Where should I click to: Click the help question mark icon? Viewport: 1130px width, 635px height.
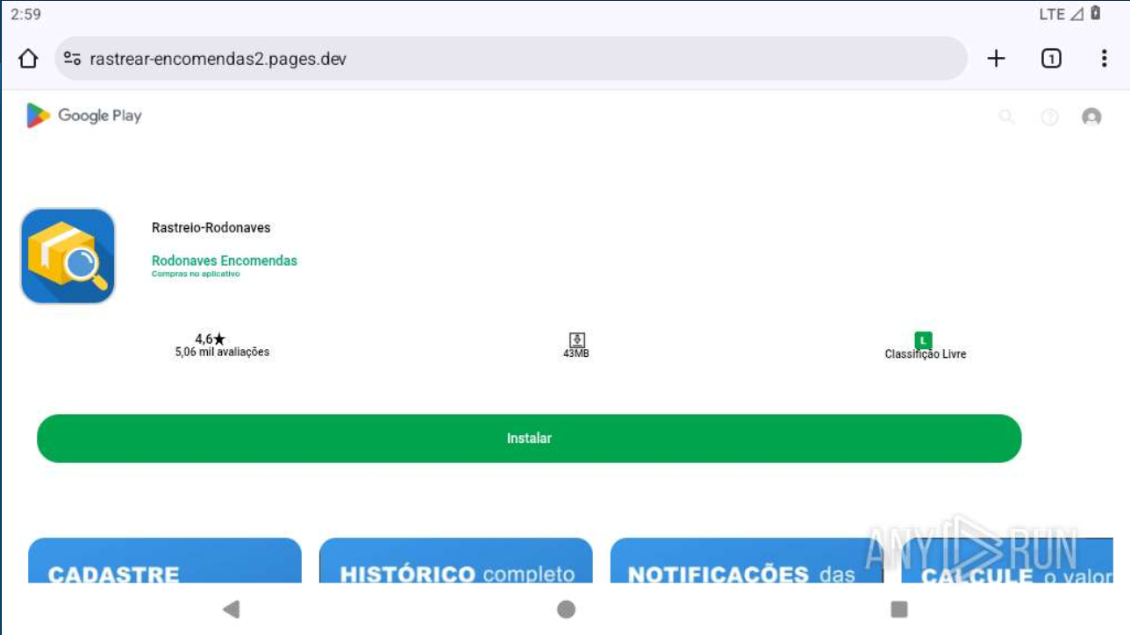pos(1049,117)
